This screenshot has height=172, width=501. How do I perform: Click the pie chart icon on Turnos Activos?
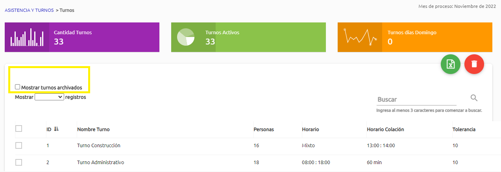point(186,37)
